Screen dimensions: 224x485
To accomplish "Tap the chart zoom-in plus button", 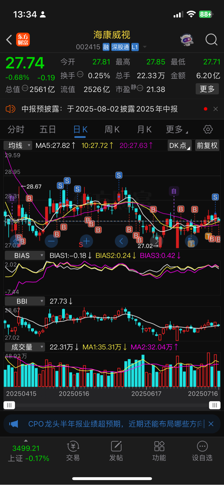I will tap(86, 241).
